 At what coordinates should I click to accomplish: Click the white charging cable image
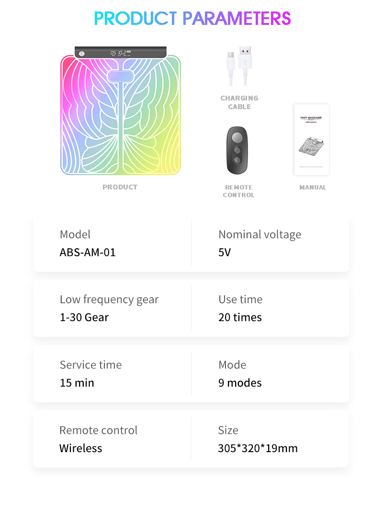click(x=239, y=66)
